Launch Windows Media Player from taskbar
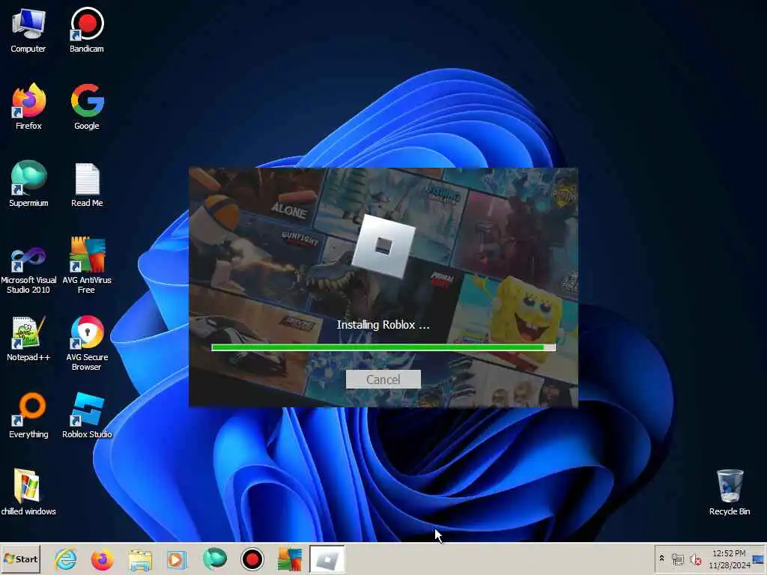 (177, 559)
